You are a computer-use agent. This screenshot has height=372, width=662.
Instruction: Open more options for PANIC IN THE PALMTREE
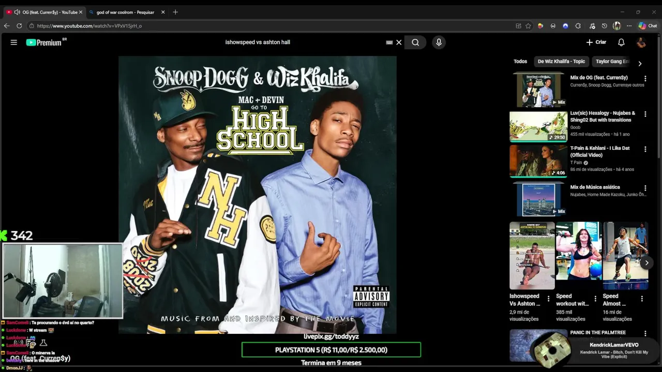point(645,334)
